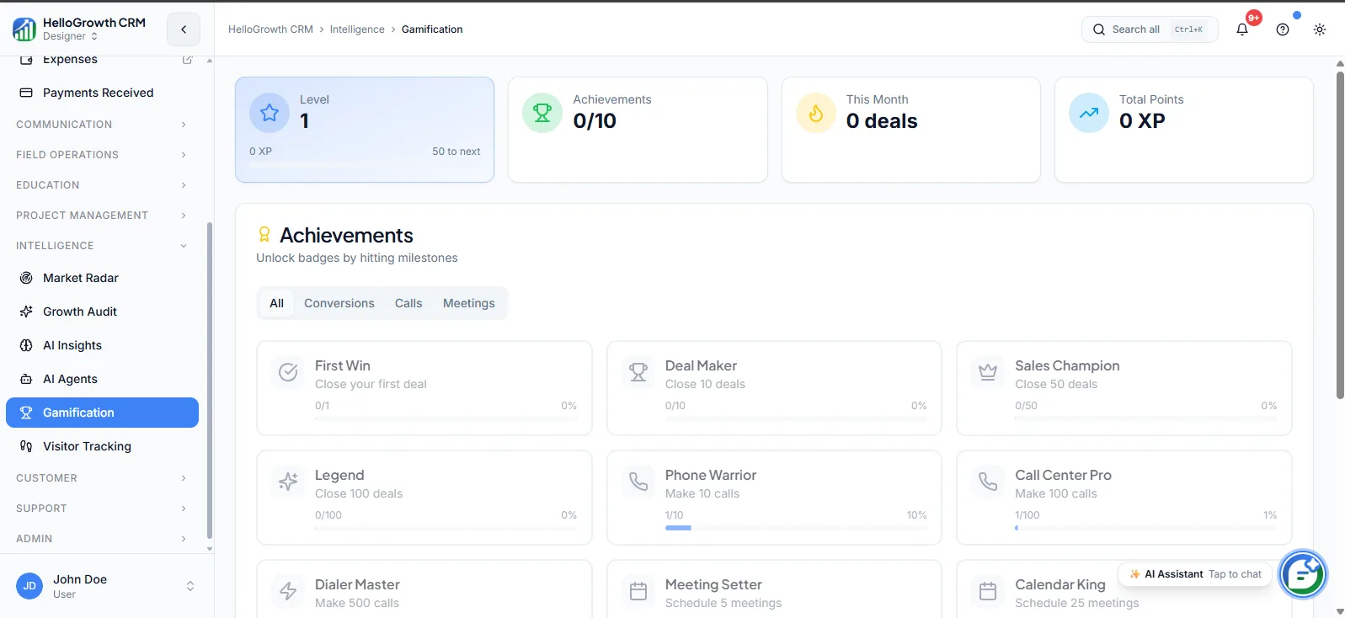The image size is (1345, 618).
Task: Open Visitor Tracking in the sidebar
Action: tap(102, 446)
